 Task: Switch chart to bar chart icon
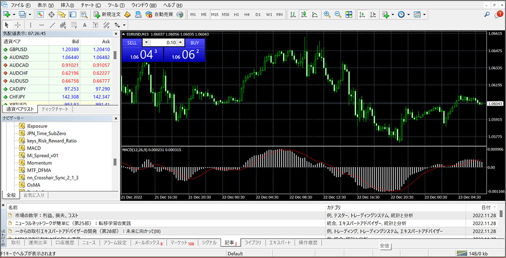pyautogui.click(x=293, y=14)
